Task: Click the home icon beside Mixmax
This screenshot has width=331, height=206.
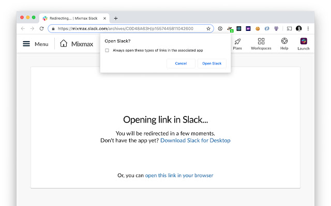Action: click(64, 43)
